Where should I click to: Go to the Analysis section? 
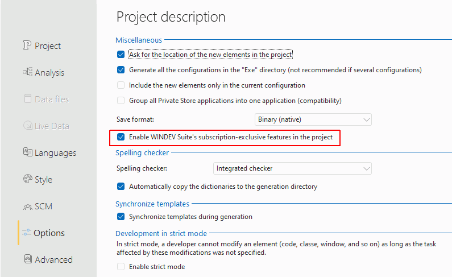49,72
